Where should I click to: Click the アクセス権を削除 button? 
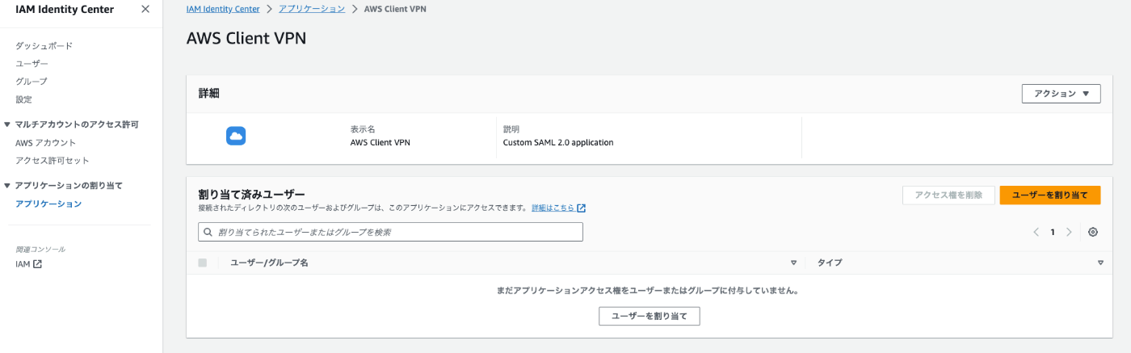pos(948,195)
